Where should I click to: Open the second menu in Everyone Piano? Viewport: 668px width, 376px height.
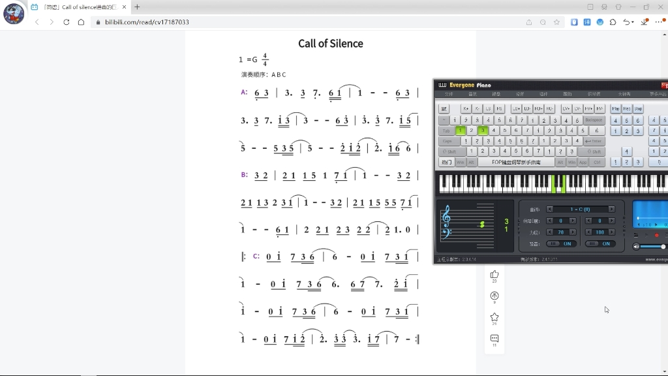[x=472, y=94]
